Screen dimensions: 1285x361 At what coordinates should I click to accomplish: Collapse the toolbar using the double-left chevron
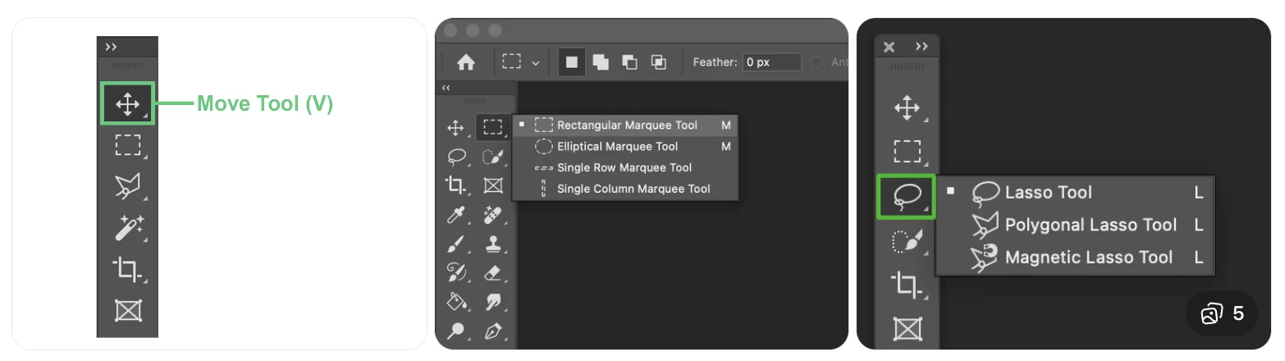446,88
